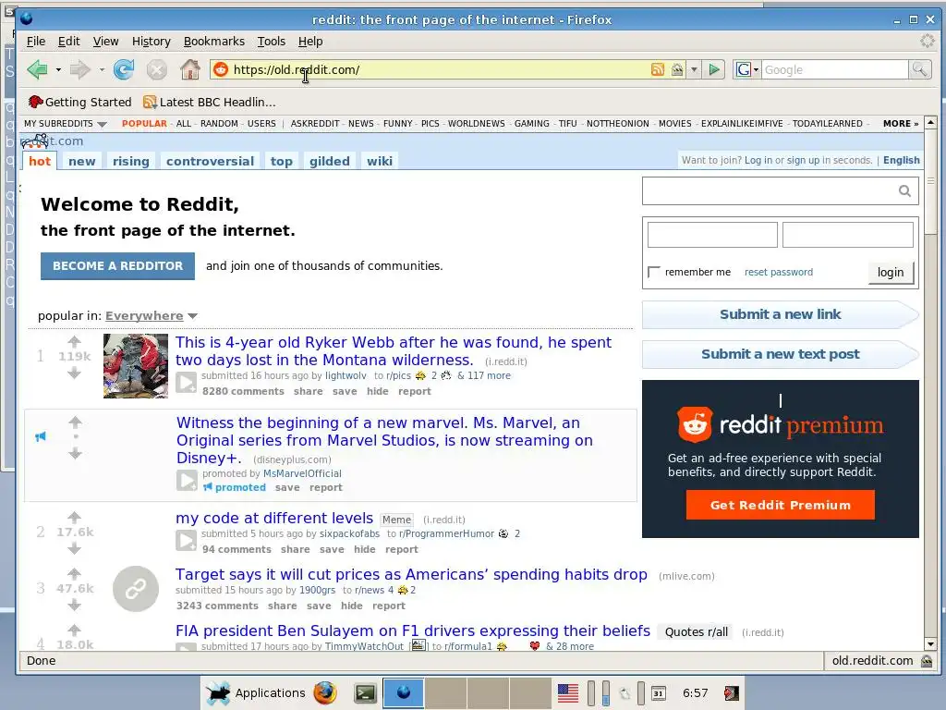Downvote the Ms. Marvel promoted post
Image resolution: width=946 pixels, height=710 pixels.
(x=75, y=453)
